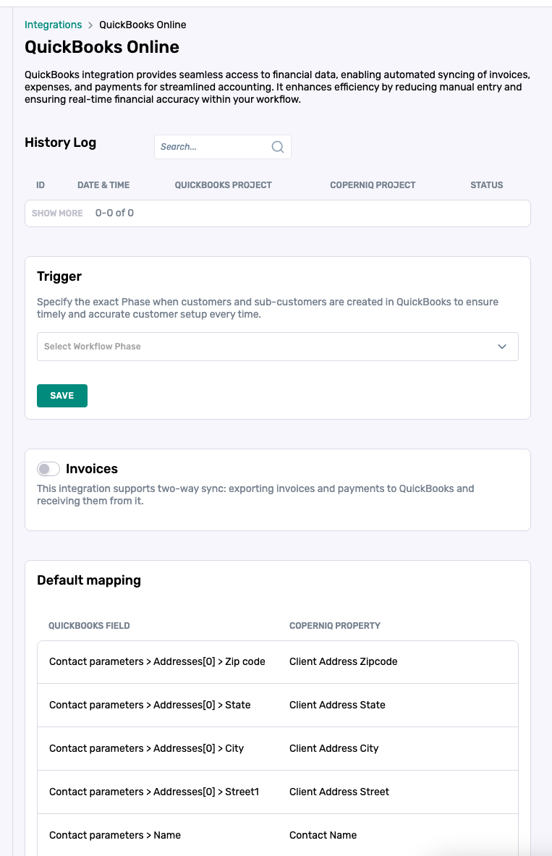Click the QuickBooks Field column header
This screenshot has width=552, height=856.
89,626
